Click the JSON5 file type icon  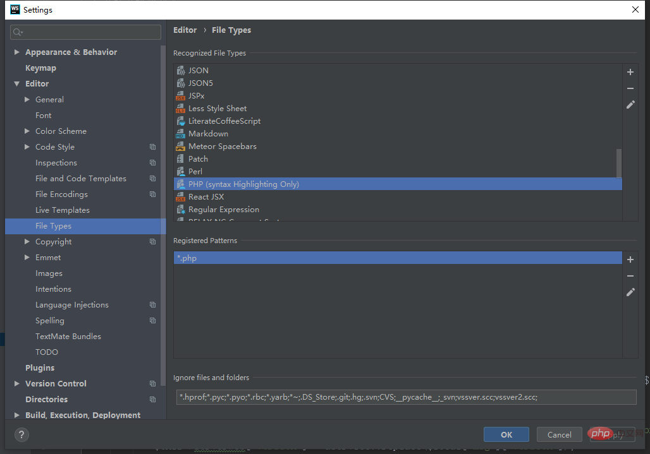[180, 83]
